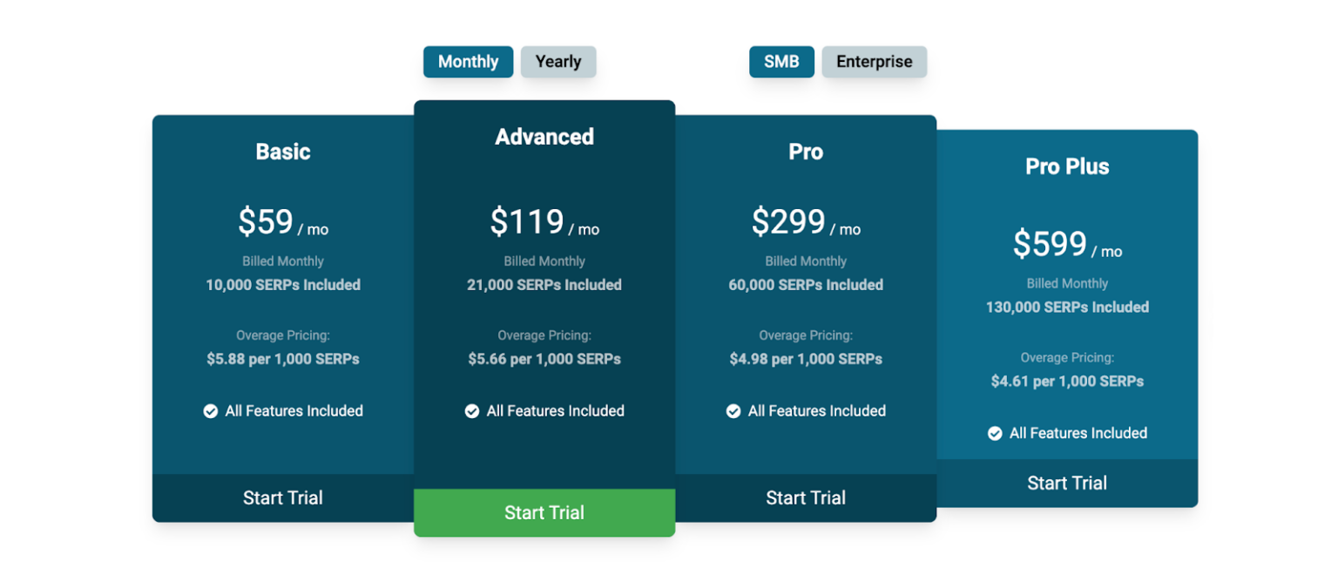Select the Advanced plan heading
This screenshot has width=1338, height=582.
(544, 137)
